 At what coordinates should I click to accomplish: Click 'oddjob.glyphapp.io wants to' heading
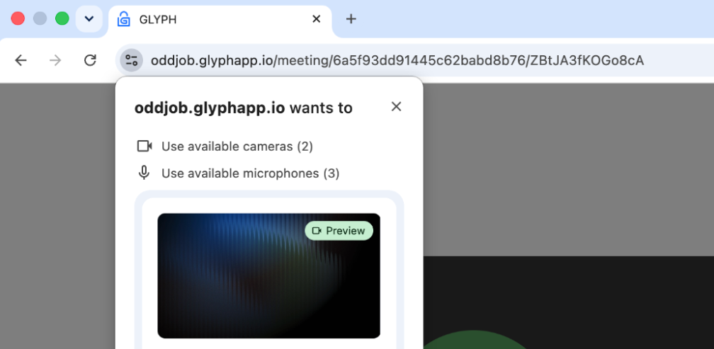tap(243, 108)
